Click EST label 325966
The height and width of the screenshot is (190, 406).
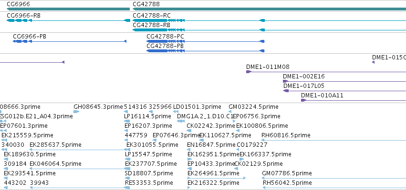160,107
